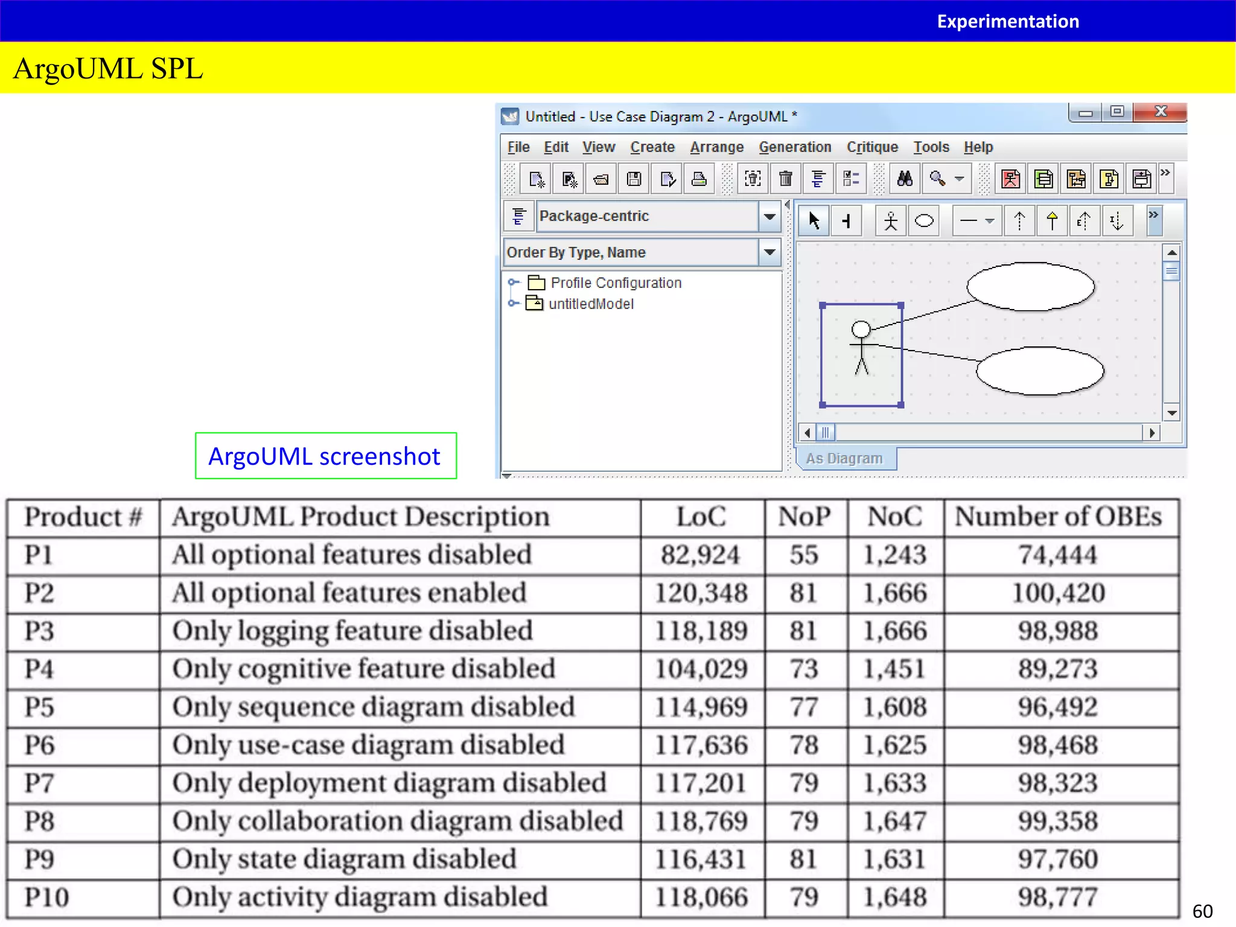Viewport: 1236px width, 927px height.
Task: Open the Help menu
Action: coord(978,147)
